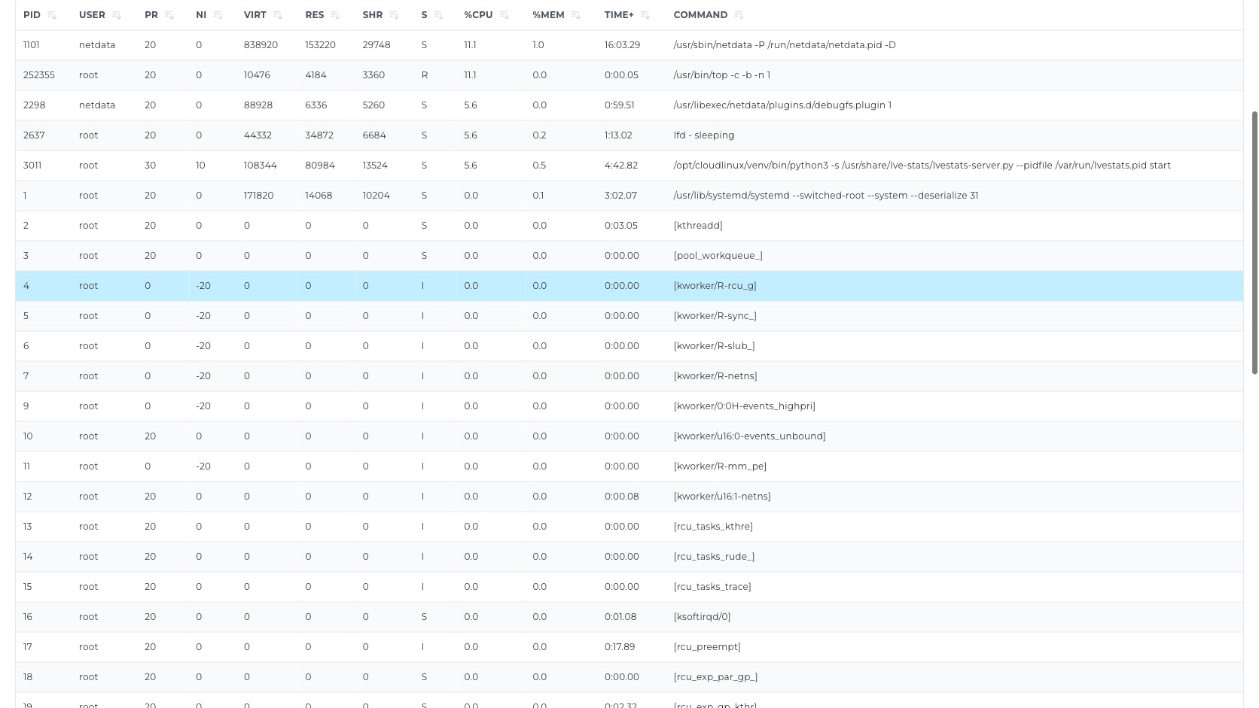Sort by %CPU using its sort icon
The image size is (1259, 708).
(x=504, y=15)
